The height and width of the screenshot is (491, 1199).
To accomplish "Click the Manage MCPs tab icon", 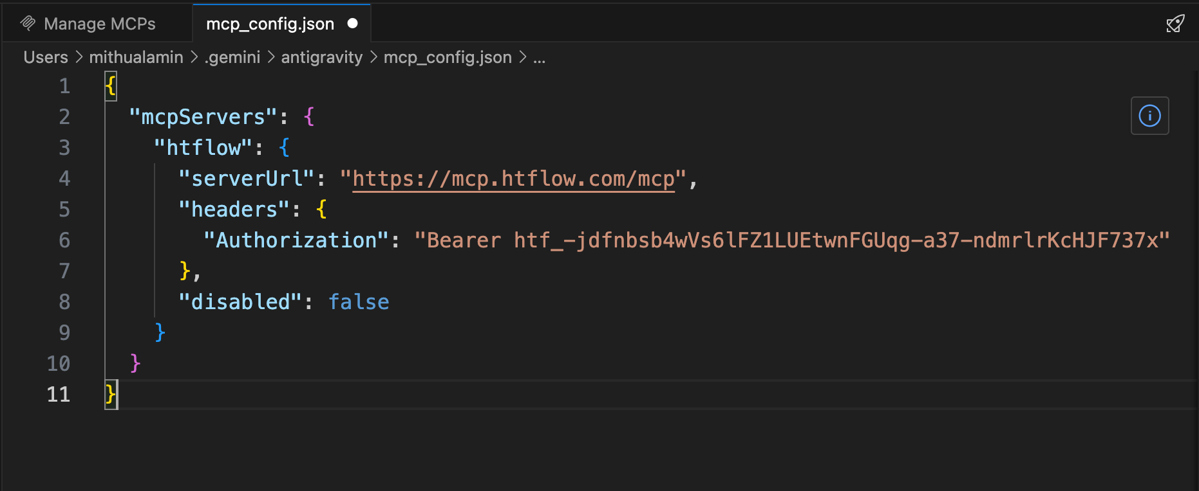I will (28, 24).
